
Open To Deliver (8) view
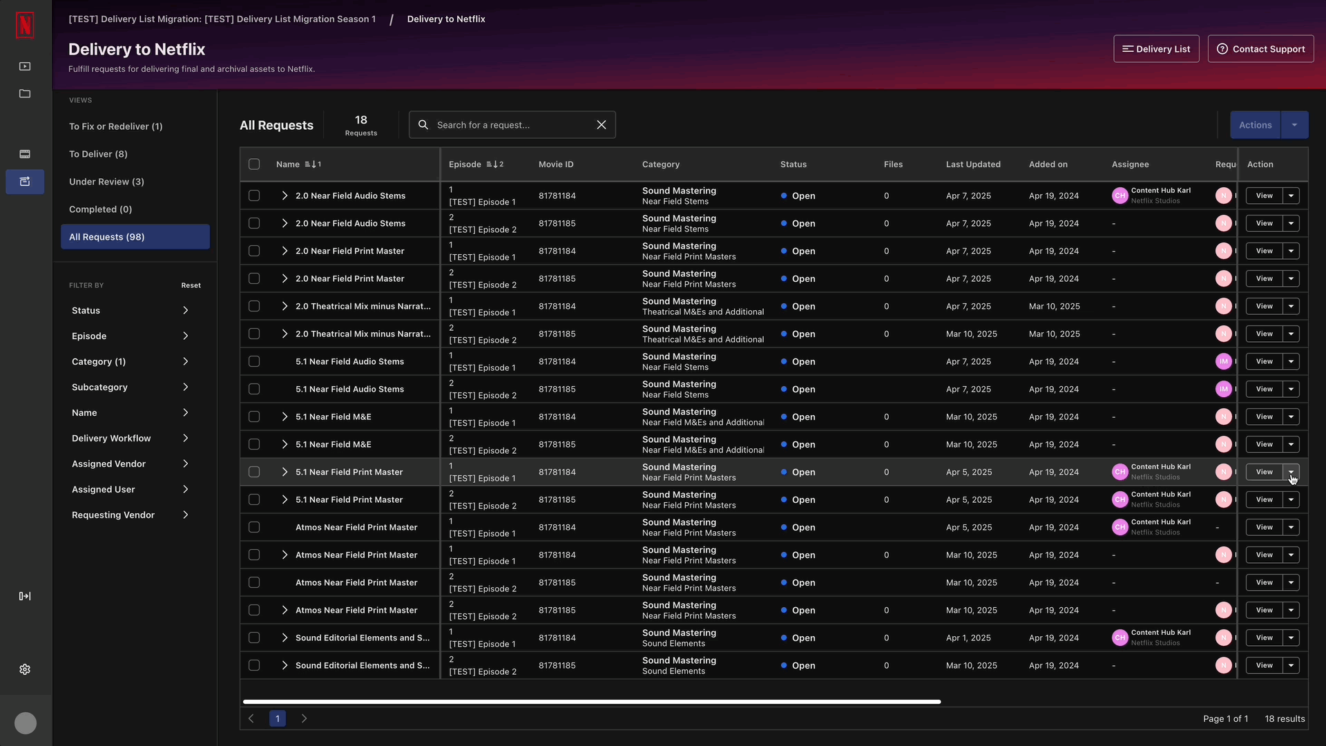click(x=135, y=154)
